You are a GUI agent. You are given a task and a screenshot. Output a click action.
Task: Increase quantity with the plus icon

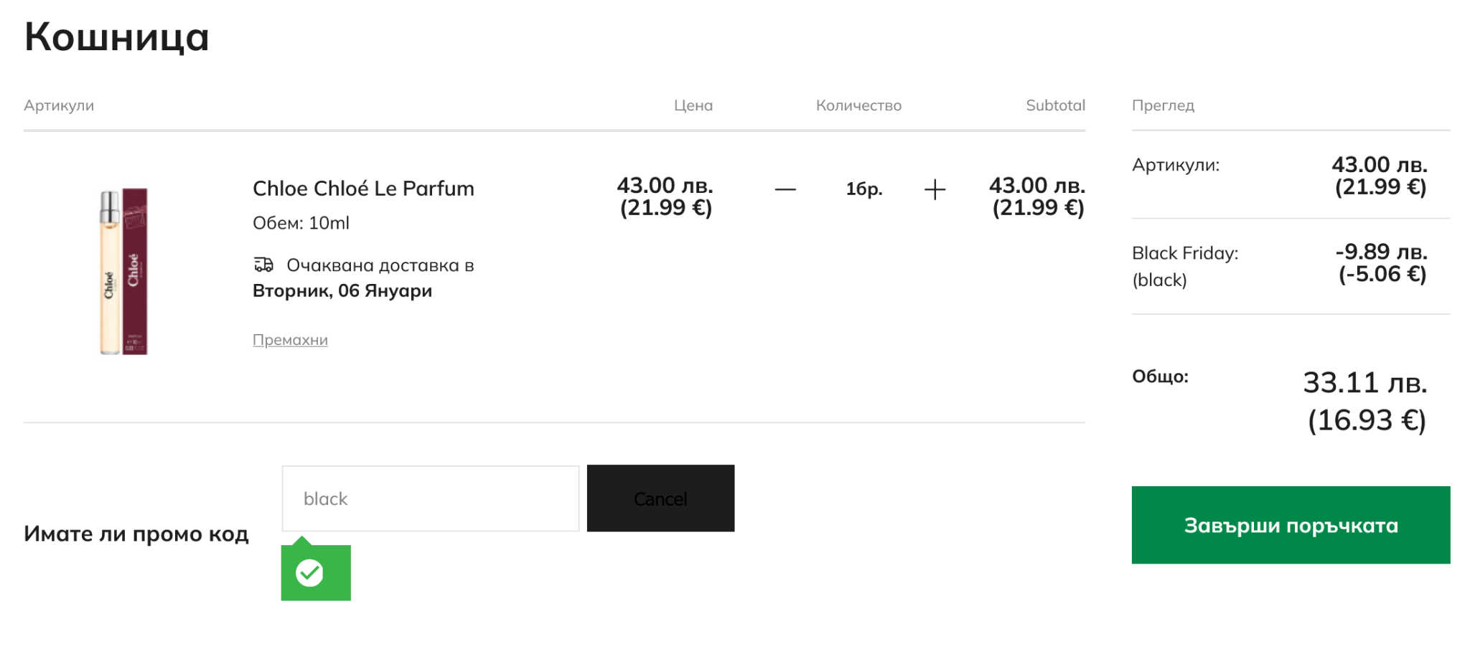tap(935, 190)
